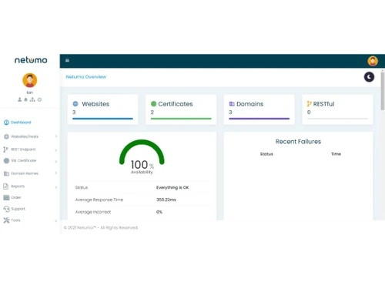Expand the SSL Certificate chevron

(x=56, y=162)
